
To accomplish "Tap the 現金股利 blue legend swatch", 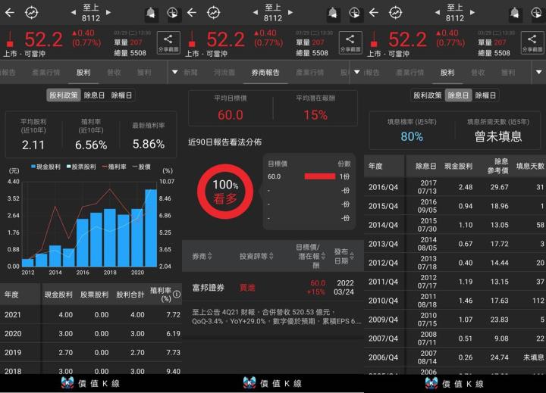I will click(x=34, y=167).
